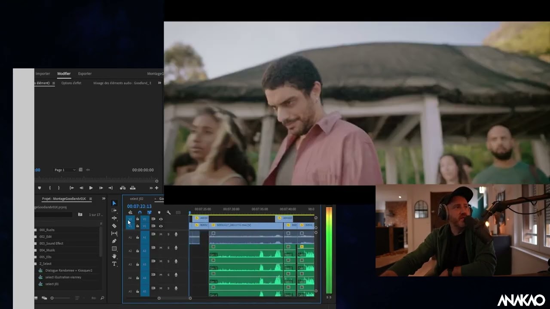This screenshot has height=309, width=550.
Task: Click sync lock icon on V2 track
Action: 153,219
